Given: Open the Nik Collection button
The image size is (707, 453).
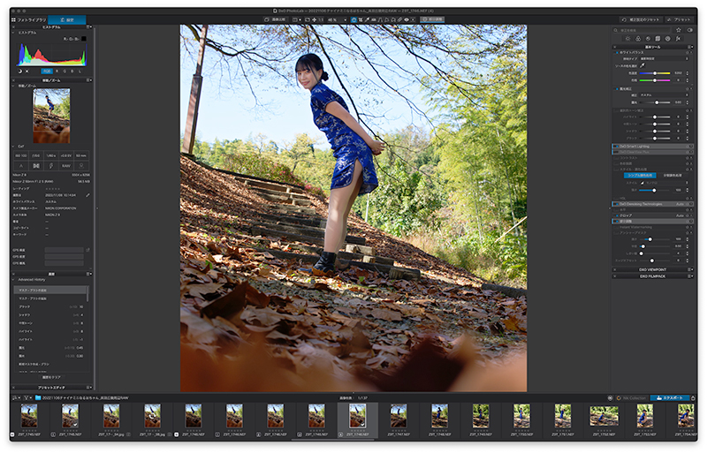Looking at the screenshot, I should (632, 398).
